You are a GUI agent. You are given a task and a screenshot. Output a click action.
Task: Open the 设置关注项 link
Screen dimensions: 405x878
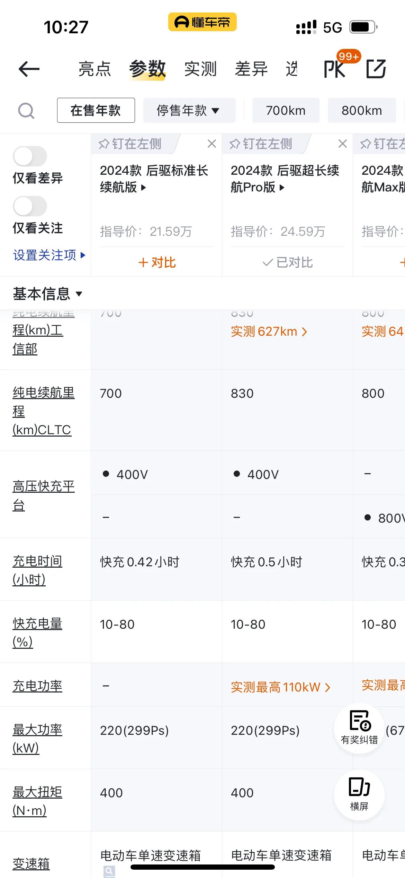point(49,255)
